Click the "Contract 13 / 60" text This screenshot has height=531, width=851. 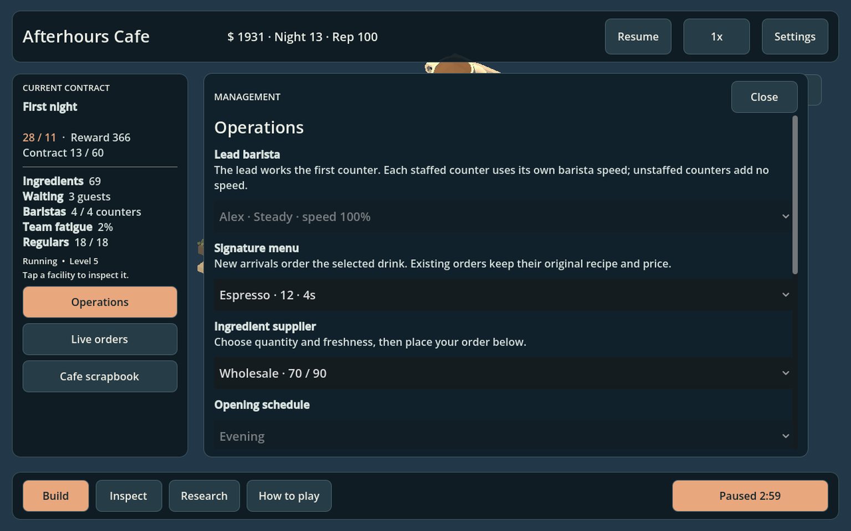coord(63,153)
